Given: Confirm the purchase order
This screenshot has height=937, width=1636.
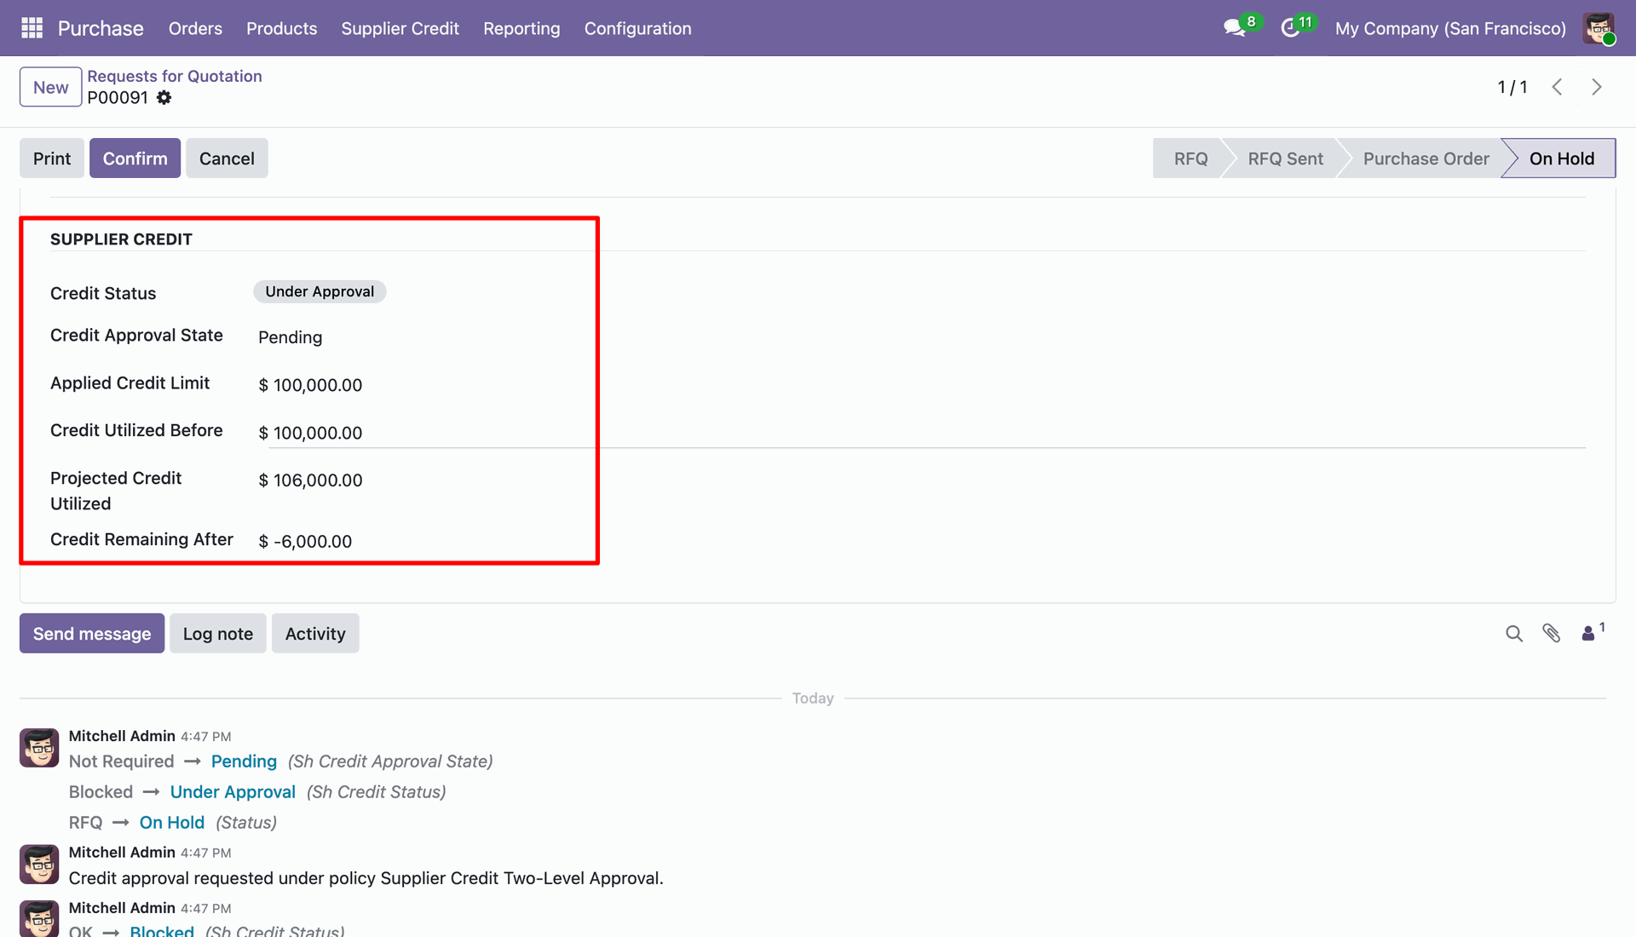Looking at the screenshot, I should [x=135, y=158].
